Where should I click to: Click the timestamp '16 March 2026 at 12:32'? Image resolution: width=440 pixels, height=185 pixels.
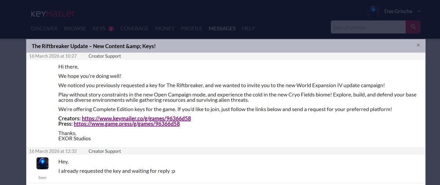pyautogui.click(x=53, y=151)
